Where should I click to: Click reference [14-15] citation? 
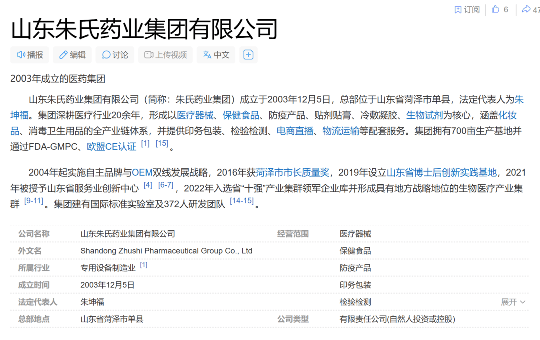pyautogui.click(x=242, y=201)
